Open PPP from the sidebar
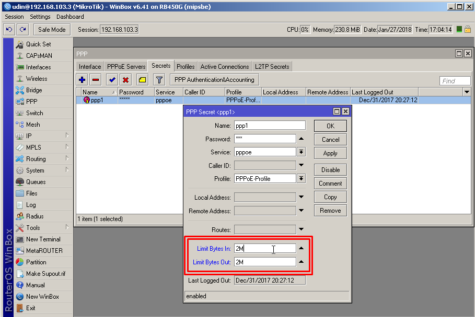This screenshot has height=317, width=475. pyautogui.click(x=32, y=102)
